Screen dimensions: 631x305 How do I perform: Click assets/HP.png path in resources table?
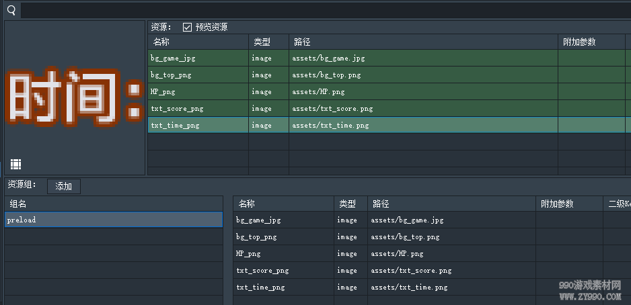pyautogui.click(x=318, y=92)
